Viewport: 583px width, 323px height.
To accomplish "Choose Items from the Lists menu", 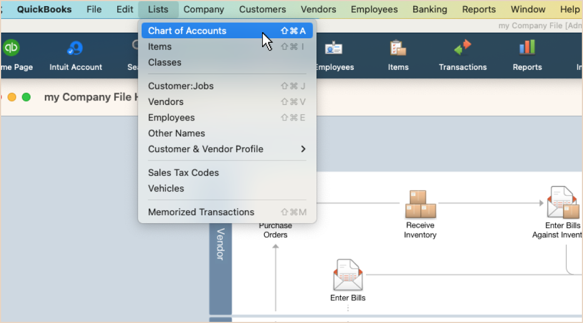I will [x=227, y=47].
